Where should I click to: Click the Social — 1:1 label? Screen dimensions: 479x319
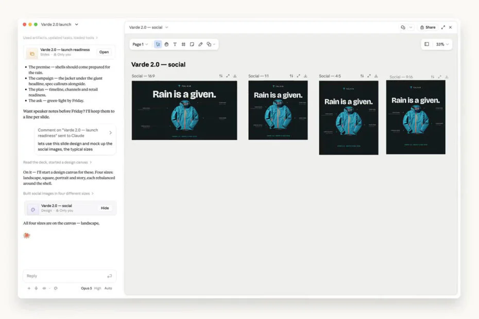coord(259,76)
